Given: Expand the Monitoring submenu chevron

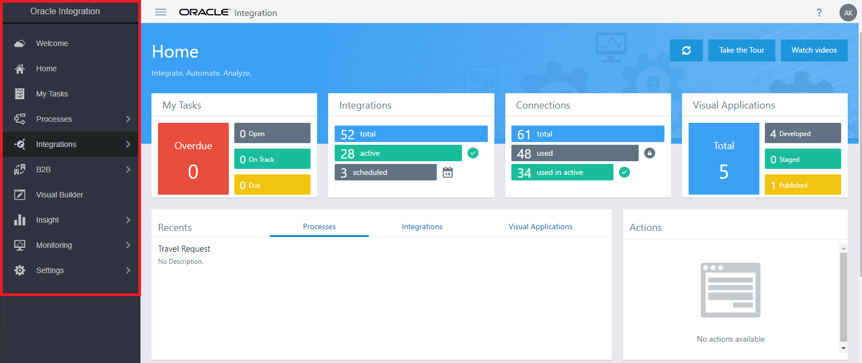Looking at the screenshot, I should point(128,245).
